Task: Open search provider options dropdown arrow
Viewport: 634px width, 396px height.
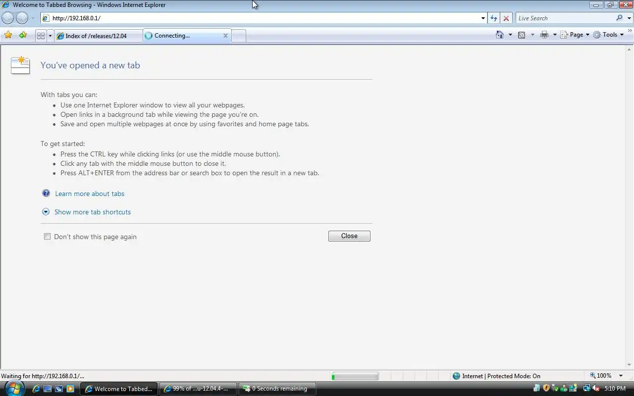Action: [x=629, y=18]
